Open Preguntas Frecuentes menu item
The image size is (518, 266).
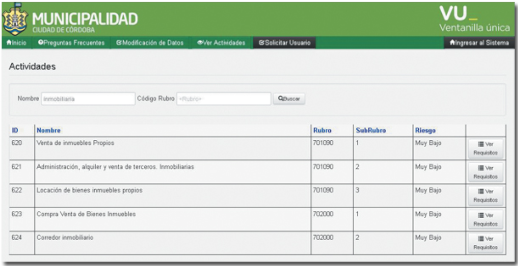point(71,43)
